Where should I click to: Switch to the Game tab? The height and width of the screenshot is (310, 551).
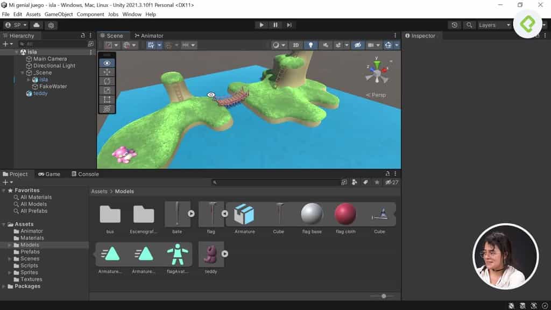[x=50, y=174]
